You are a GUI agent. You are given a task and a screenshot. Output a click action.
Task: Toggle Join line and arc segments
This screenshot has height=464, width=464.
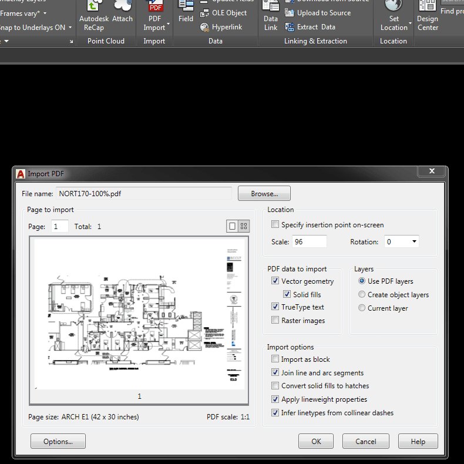275,372
